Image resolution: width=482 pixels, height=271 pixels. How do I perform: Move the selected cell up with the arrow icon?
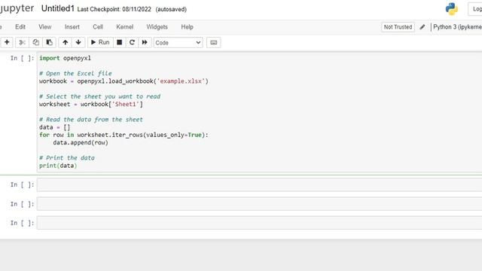point(66,42)
